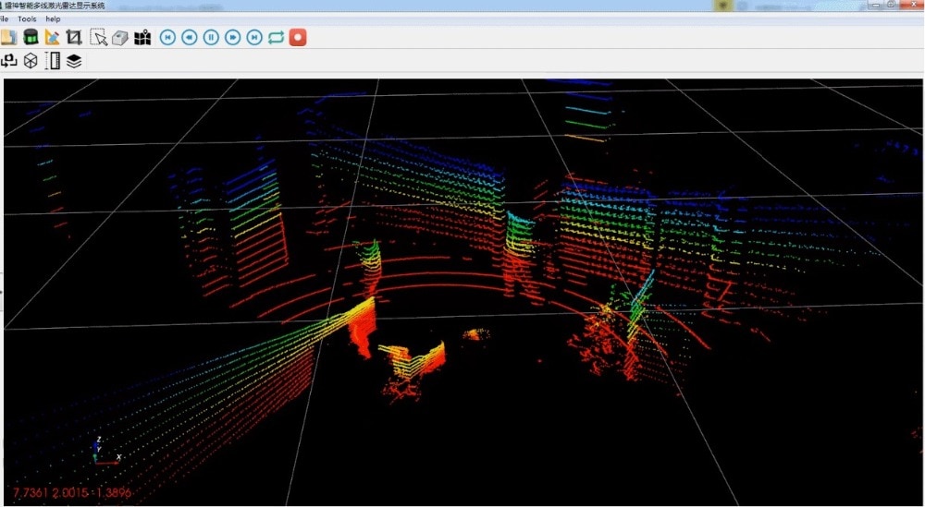
Task: Open the folder icon to load file
Action: (9, 37)
